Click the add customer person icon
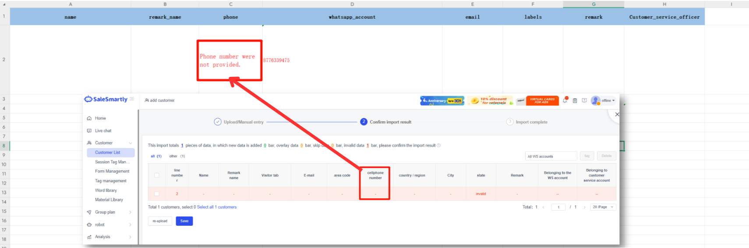 [147, 100]
